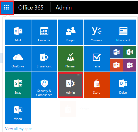Open the small Excel tile

pos(130,52)
